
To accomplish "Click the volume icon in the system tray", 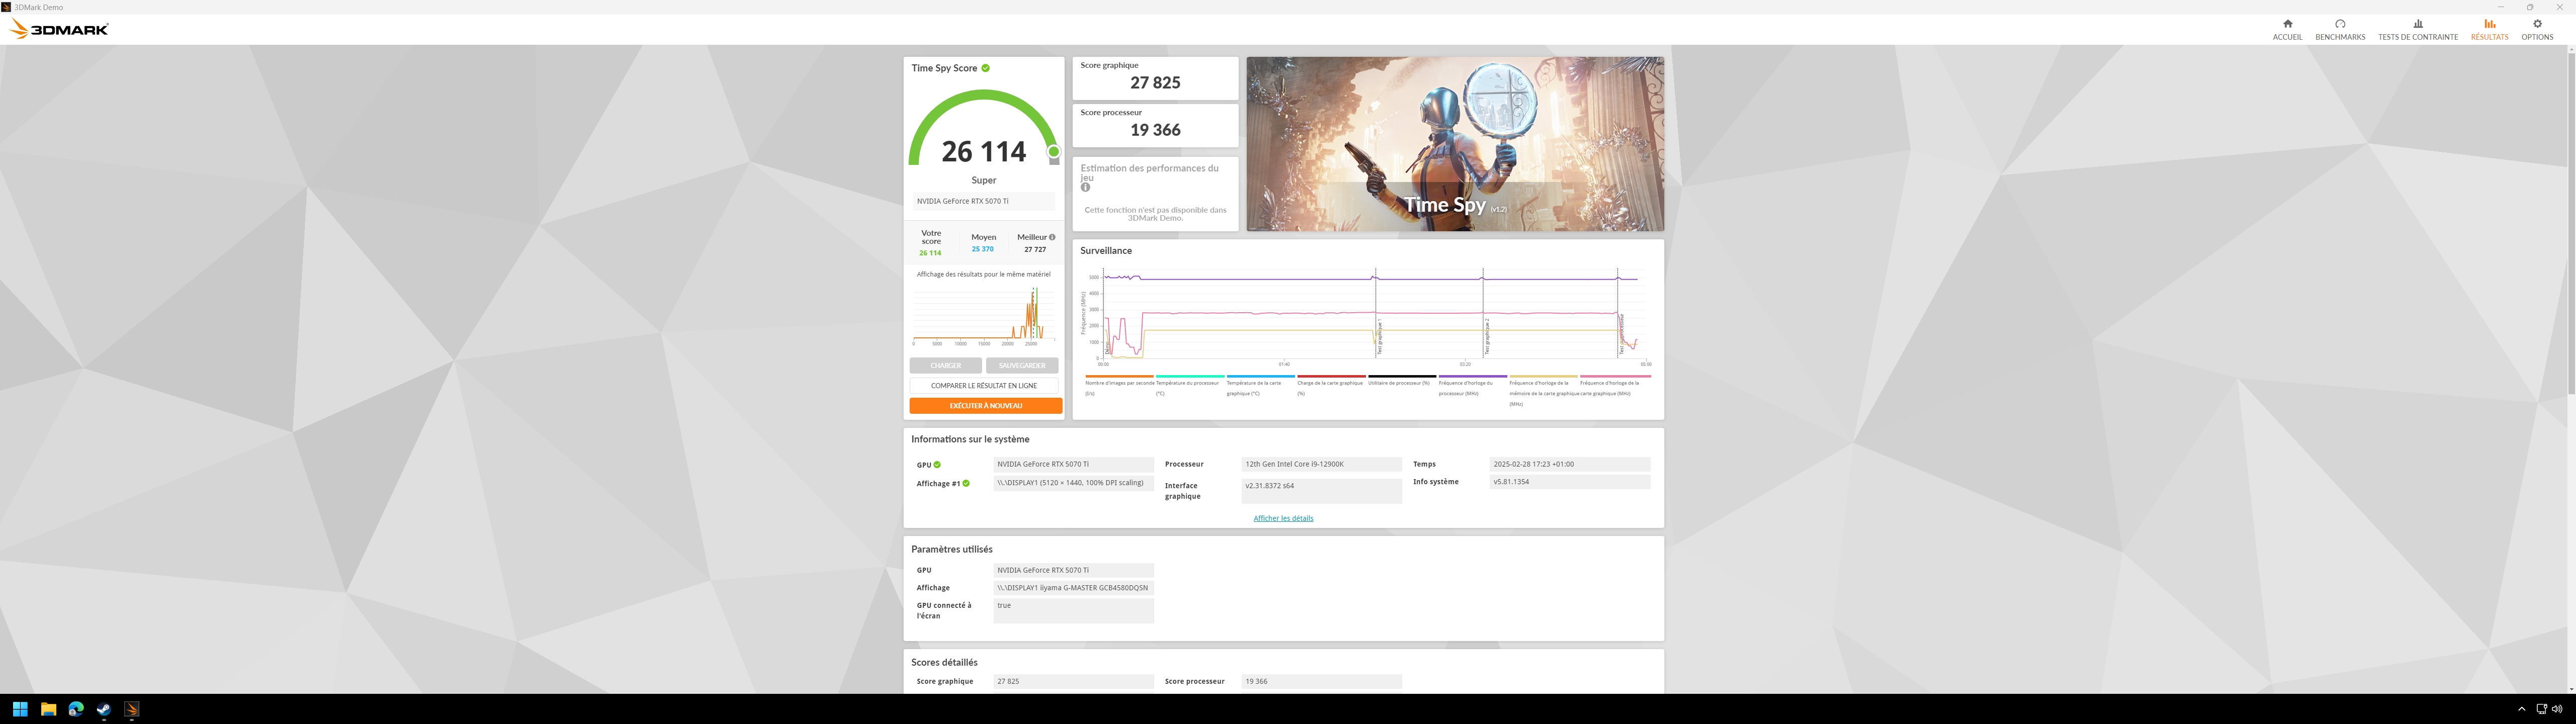I will pos(2557,709).
